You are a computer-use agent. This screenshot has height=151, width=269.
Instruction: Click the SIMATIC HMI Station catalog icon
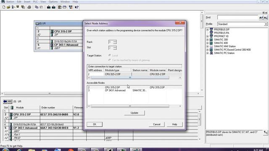click(x=211, y=46)
